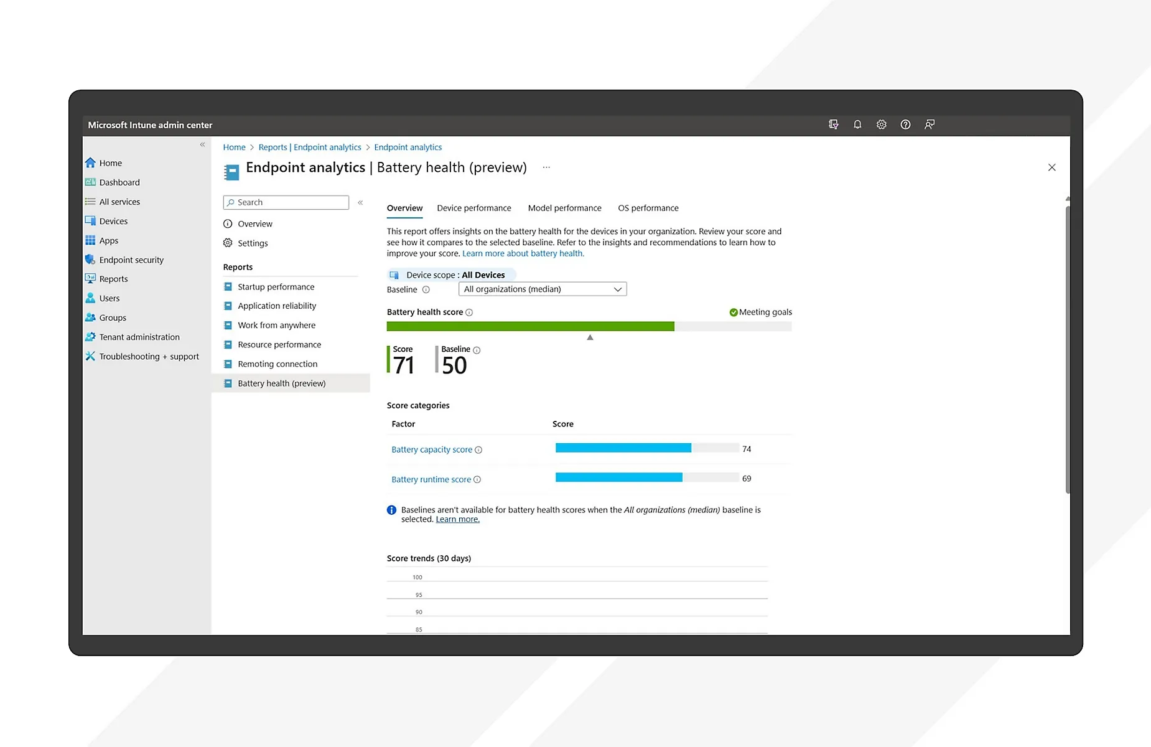The width and height of the screenshot is (1151, 747).
Task: Click the Score trends (30 days) heading
Action: [x=429, y=558]
